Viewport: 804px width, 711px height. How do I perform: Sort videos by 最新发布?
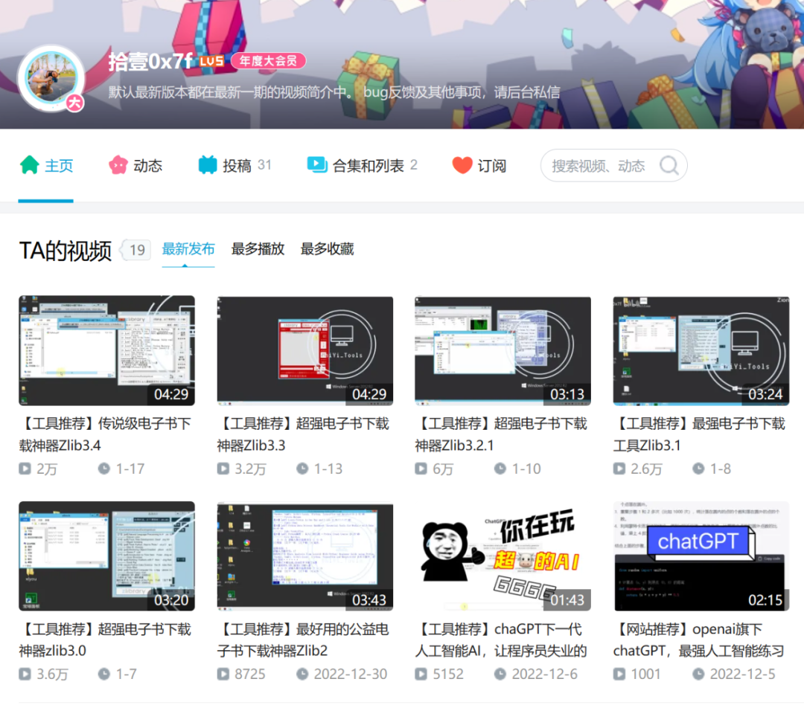pos(188,249)
